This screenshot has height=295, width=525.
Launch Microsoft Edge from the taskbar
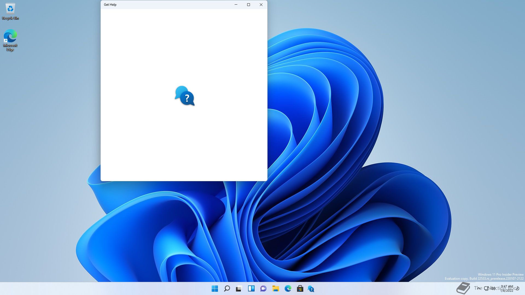click(288, 288)
